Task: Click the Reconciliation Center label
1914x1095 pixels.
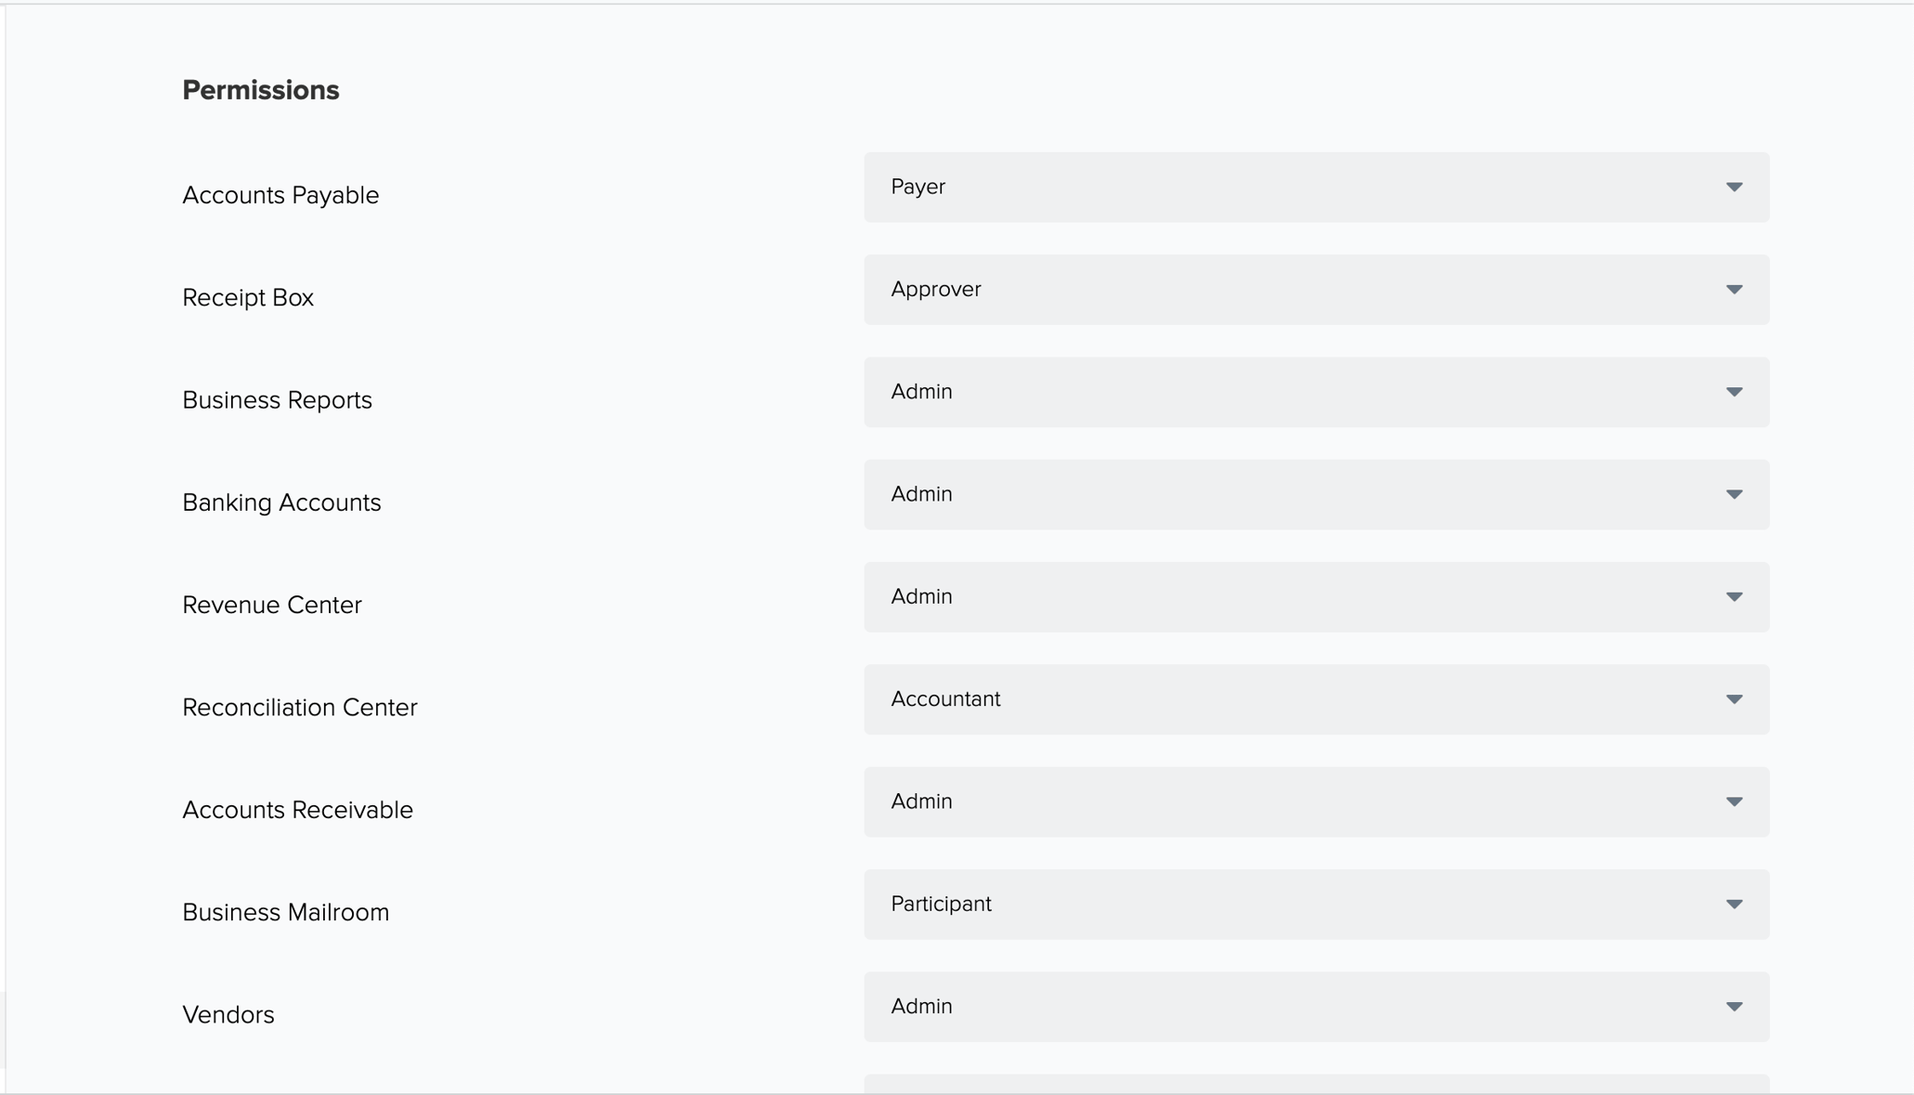Action: [x=300, y=708]
